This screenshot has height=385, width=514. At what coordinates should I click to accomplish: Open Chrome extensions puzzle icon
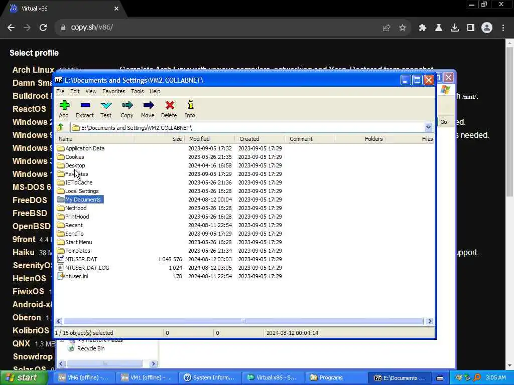pyautogui.click(x=423, y=28)
